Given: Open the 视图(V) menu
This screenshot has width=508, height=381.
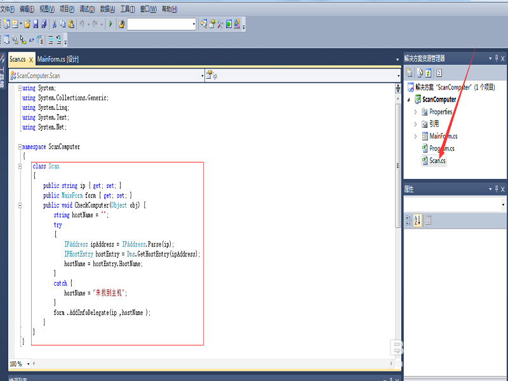Looking at the screenshot, I should pyautogui.click(x=47, y=9).
